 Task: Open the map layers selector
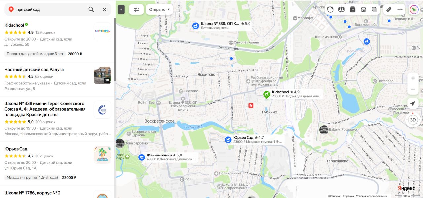coord(374,9)
